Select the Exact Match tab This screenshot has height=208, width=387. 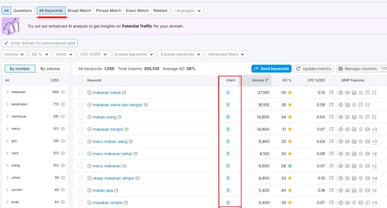click(137, 11)
